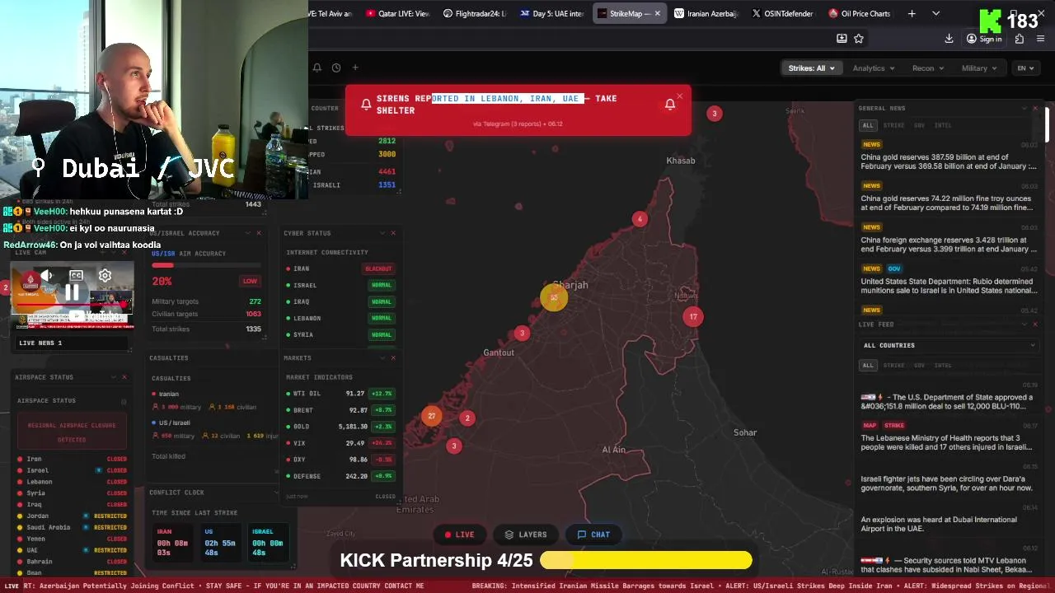Click the orange 27 strike cluster
The image size is (1055, 593).
click(x=431, y=416)
